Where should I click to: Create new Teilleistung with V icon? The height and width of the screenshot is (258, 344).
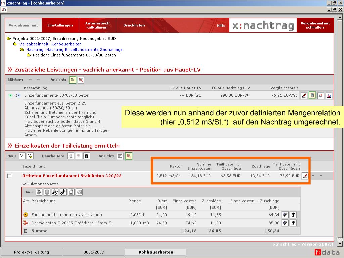[x=22, y=156]
